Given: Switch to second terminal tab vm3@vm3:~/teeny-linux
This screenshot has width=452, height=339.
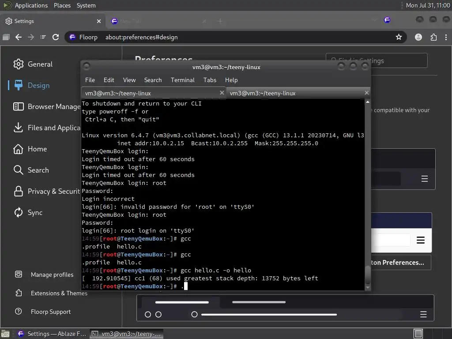Looking at the screenshot, I should point(298,93).
